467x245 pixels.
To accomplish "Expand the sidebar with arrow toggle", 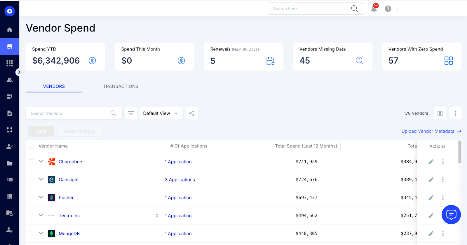I will coord(19,72).
